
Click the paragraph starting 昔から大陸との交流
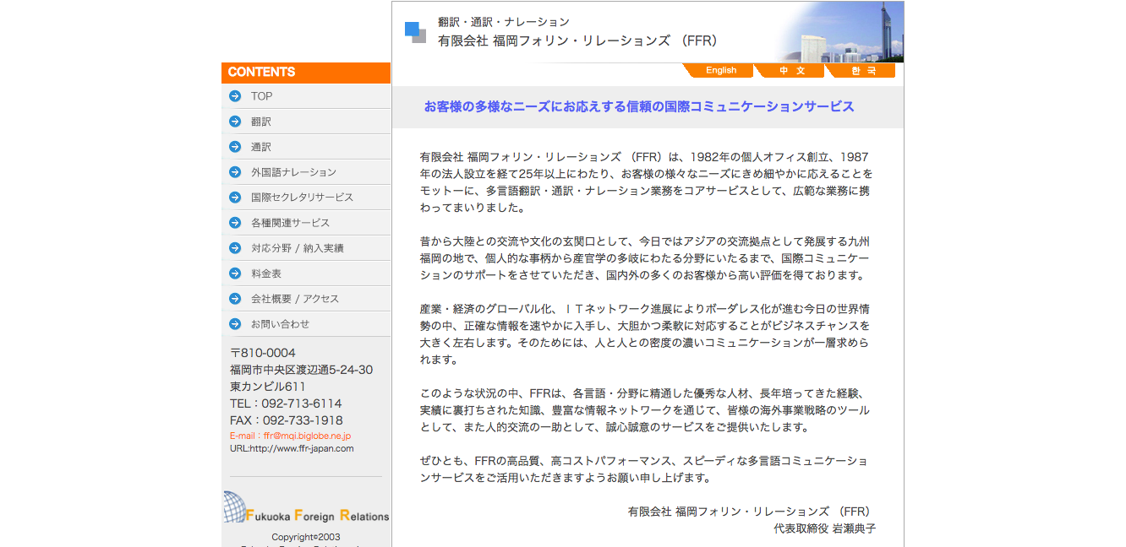pos(645,258)
